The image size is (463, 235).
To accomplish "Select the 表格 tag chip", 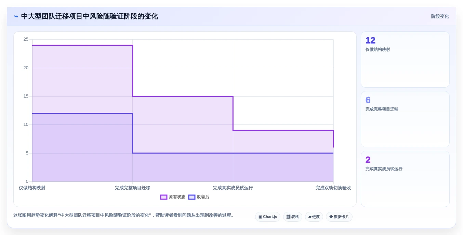I will coord(293,217).
